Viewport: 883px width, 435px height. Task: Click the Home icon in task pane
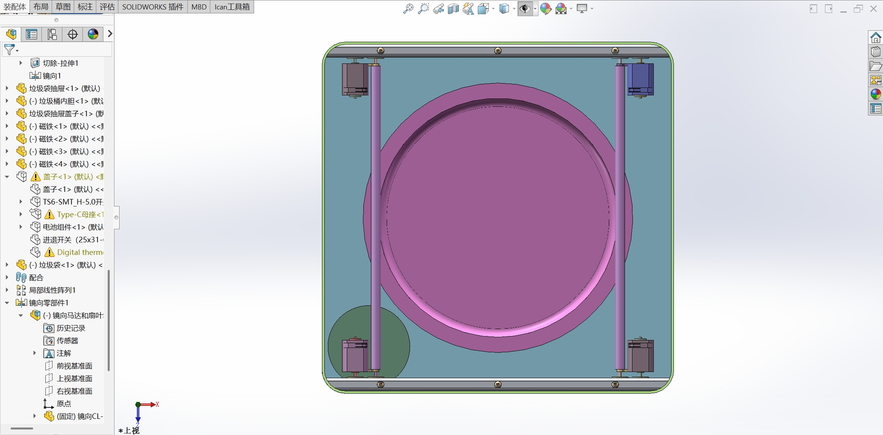[876, 38]
